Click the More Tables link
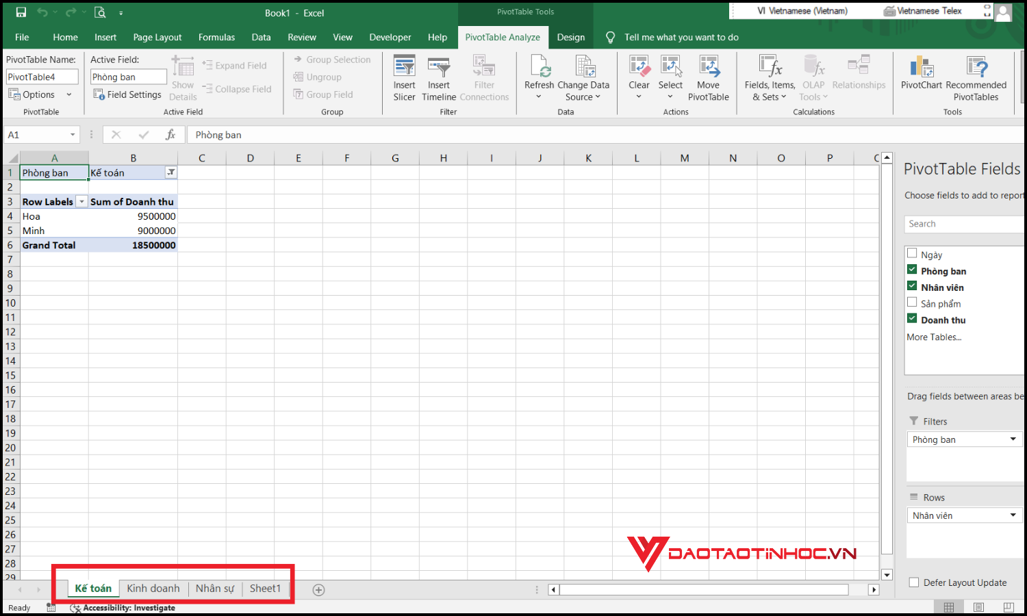Image resolution: width=1027 pixels, height=616 pixels. point(933,337)
